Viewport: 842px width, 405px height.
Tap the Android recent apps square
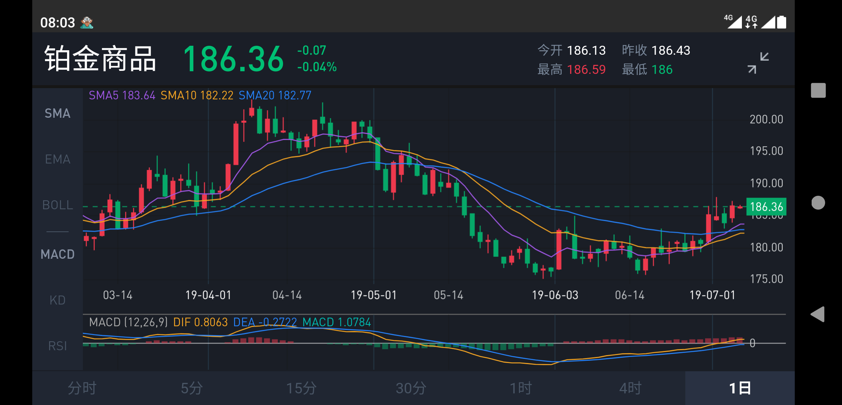tap(818, 90)
